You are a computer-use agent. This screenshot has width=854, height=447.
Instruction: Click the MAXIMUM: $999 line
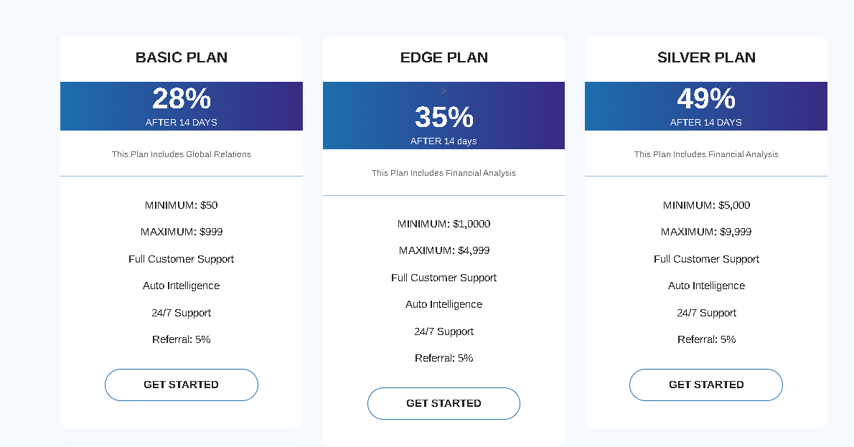coord(181,232)
